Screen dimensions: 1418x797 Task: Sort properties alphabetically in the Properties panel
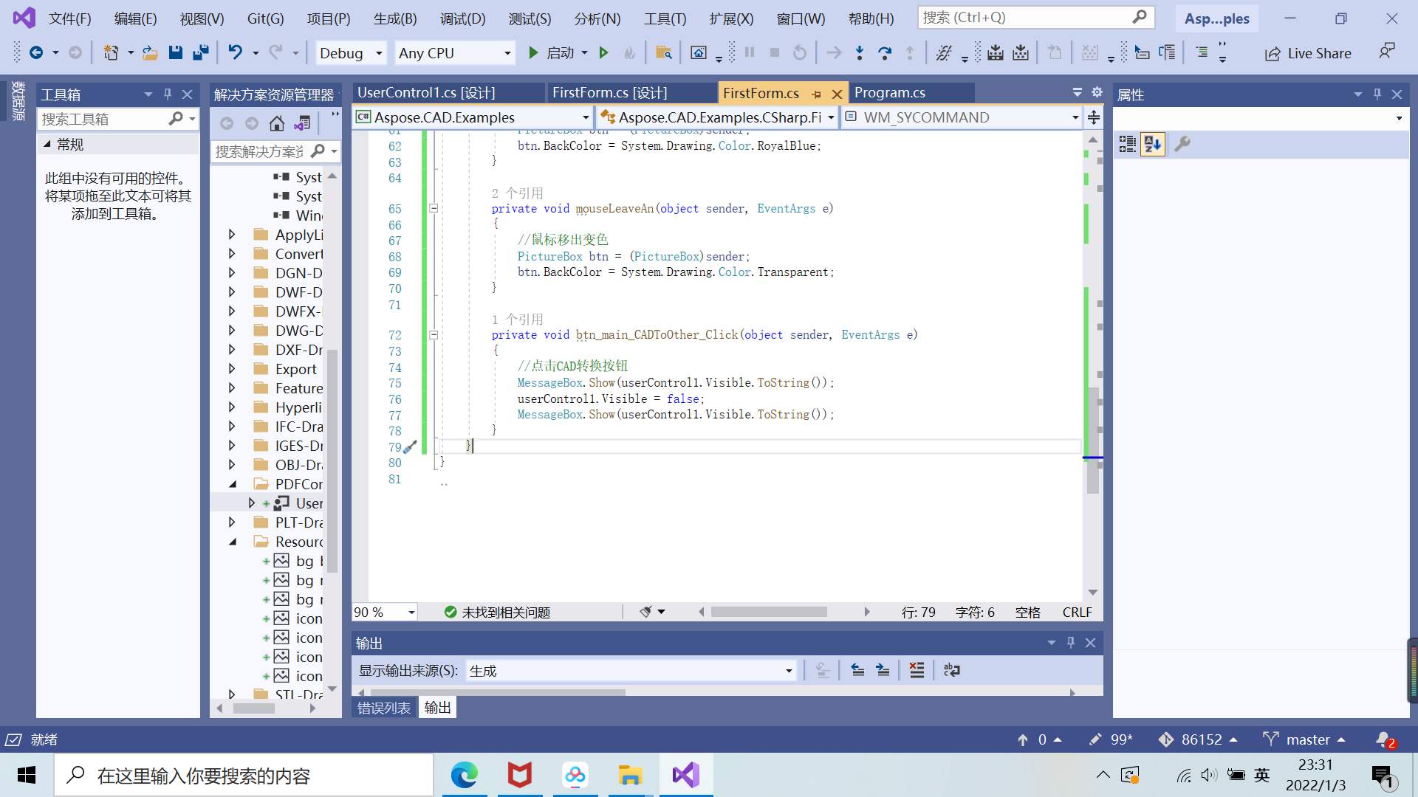(x=1153, y=145)
